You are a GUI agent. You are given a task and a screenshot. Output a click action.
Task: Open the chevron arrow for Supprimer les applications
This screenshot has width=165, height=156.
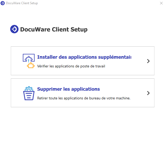[148, 93]
